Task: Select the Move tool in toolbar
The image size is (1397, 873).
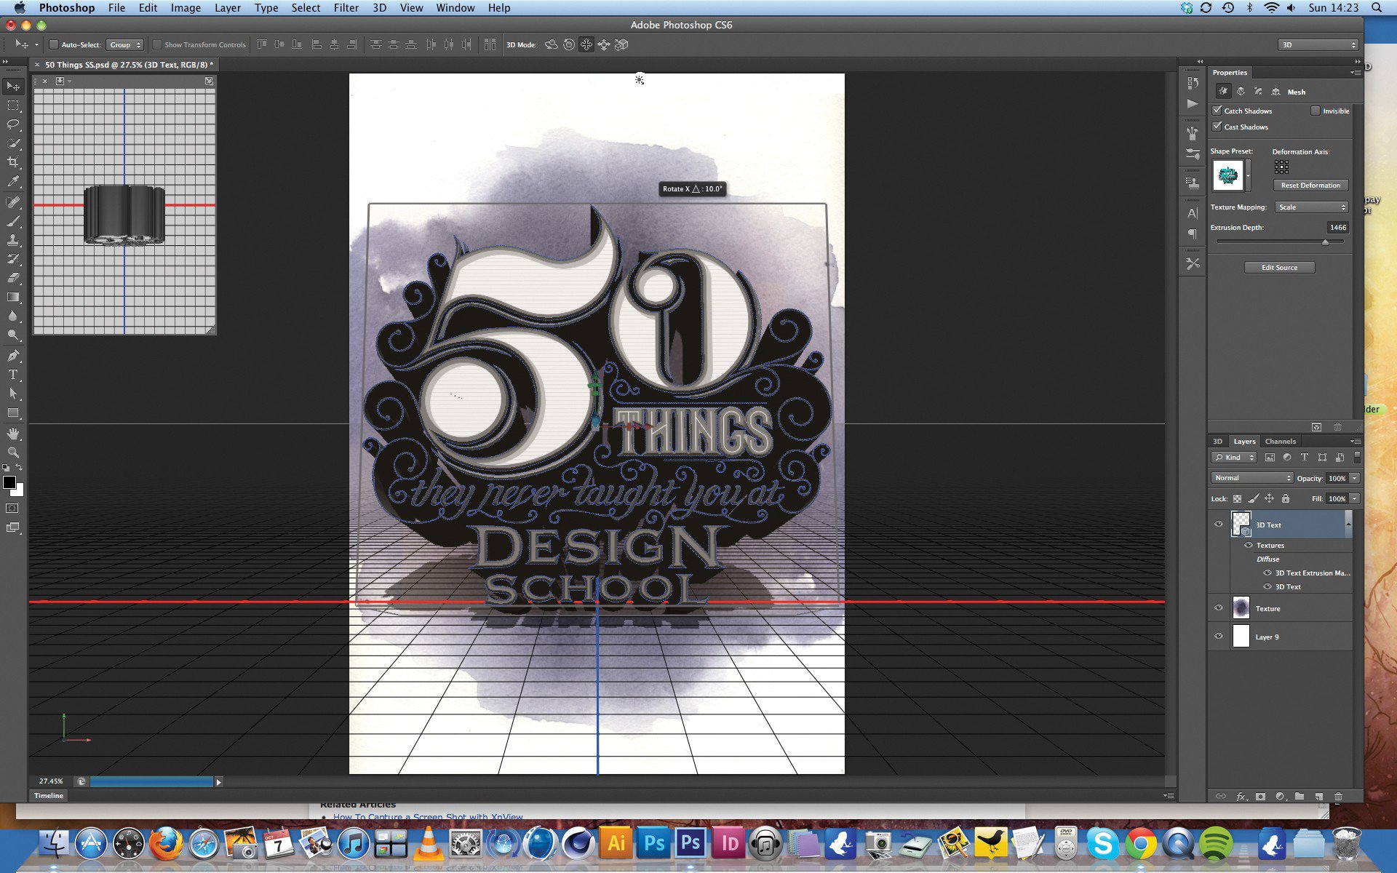Action: [x=12, y=84]
